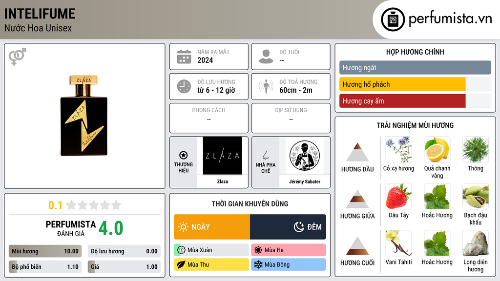Viewport: 500px width, 281px height.
Task: Click the snowflake icon for Mùa Đông
Action: tap(258, 264)
